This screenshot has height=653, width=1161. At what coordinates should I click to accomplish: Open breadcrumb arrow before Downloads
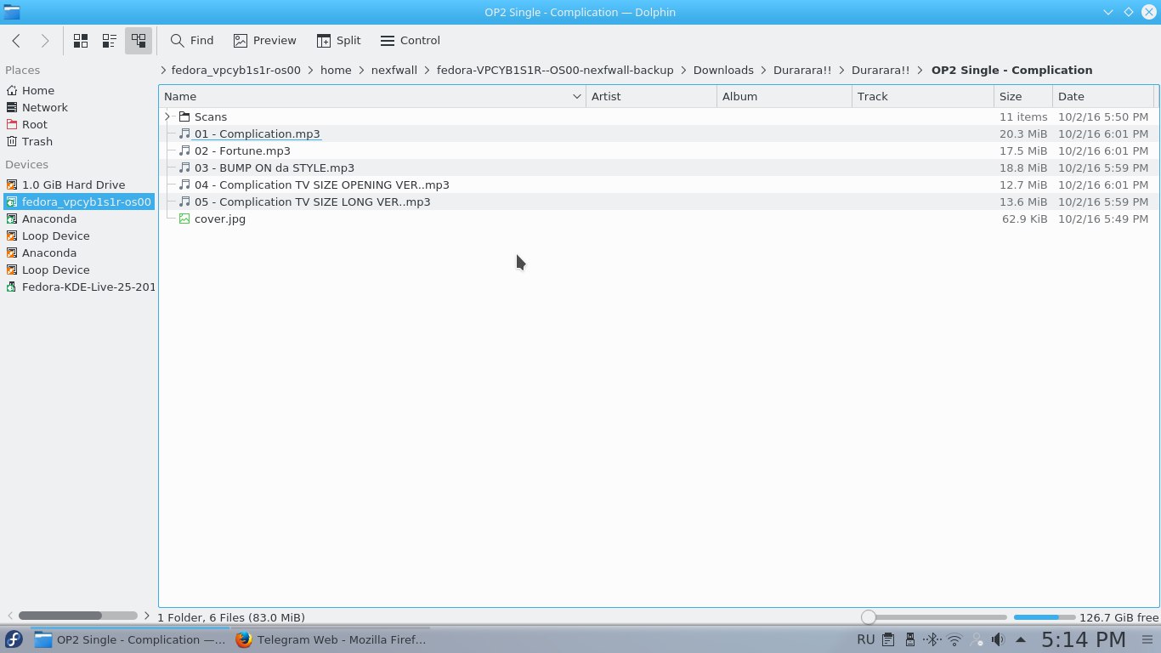tap(683, 70)
